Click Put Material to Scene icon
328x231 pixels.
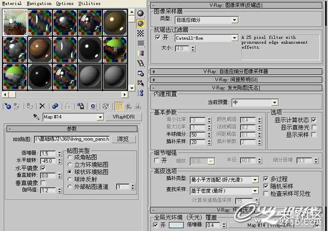[x=17, y=106]
